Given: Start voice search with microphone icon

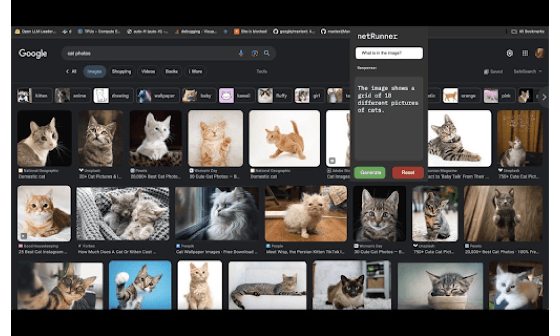Looking at the screenshot, I should 241,53.
